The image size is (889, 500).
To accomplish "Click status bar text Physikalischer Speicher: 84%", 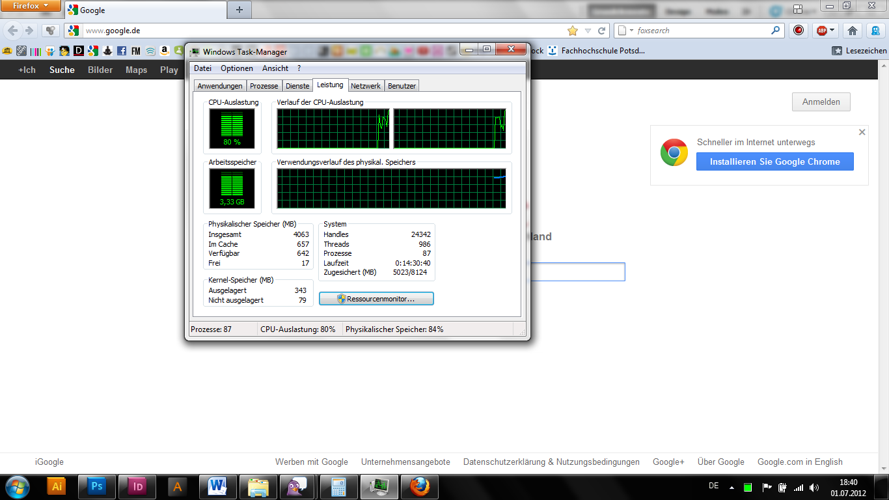I will (x=394, y=329).
